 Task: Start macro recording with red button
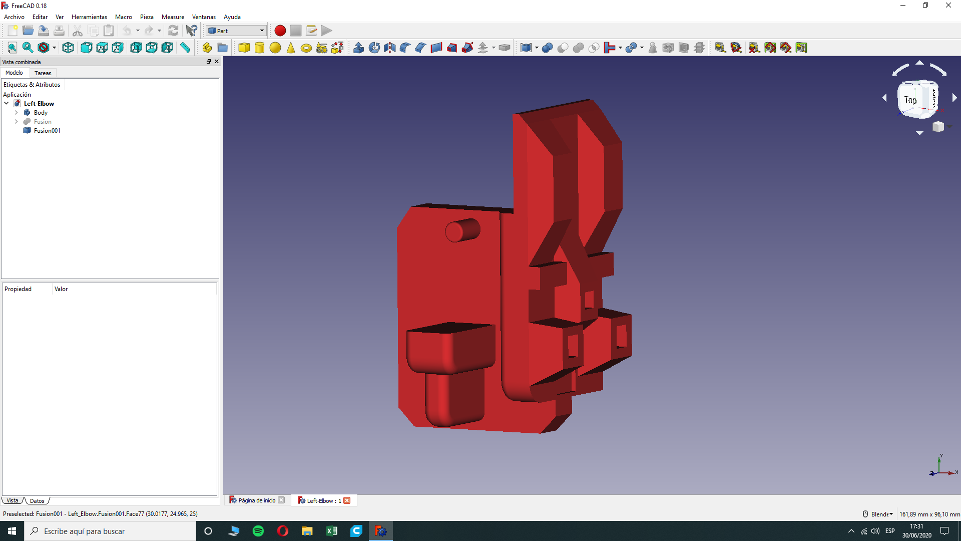(280, 31)
